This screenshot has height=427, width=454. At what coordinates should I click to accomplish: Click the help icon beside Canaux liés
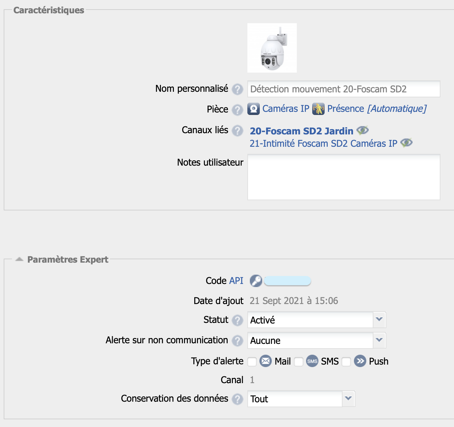(x=237, y=131)
